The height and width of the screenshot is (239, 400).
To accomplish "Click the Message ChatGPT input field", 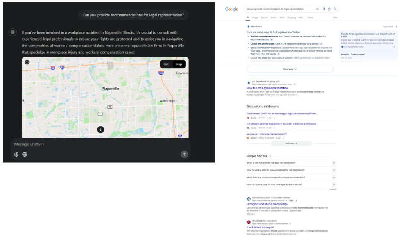I will (x=100, y=144).
